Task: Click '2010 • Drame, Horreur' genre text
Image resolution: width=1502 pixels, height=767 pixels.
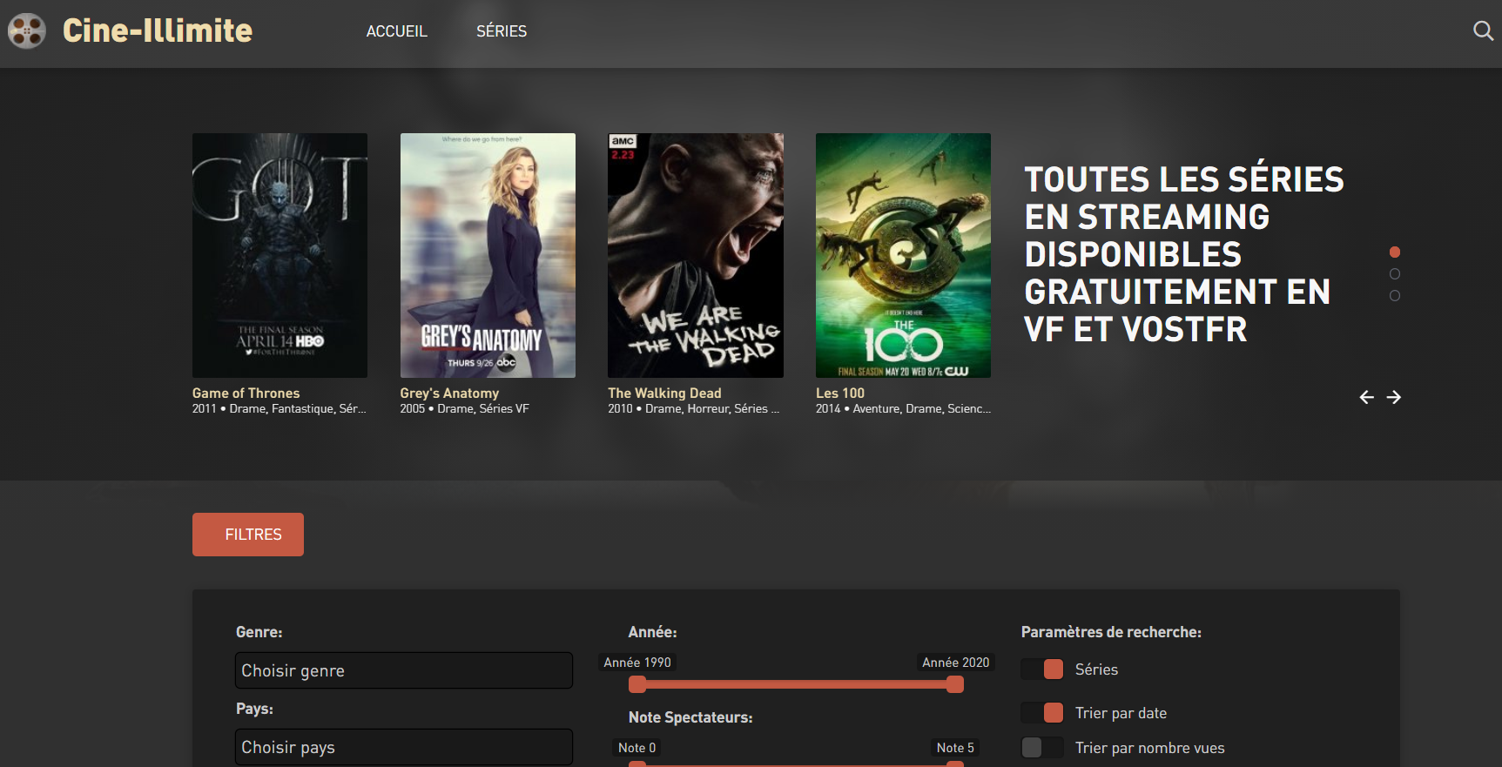Action: [694, 409]
